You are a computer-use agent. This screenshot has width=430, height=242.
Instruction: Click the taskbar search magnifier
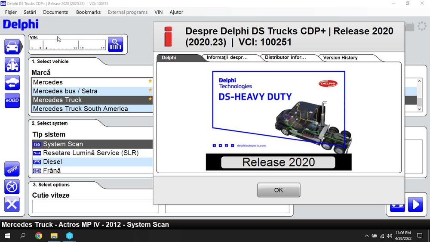(23, 236)
